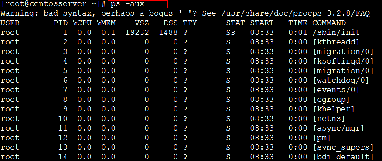
Task: Click the TIME column header
Action: click(298, 23)
